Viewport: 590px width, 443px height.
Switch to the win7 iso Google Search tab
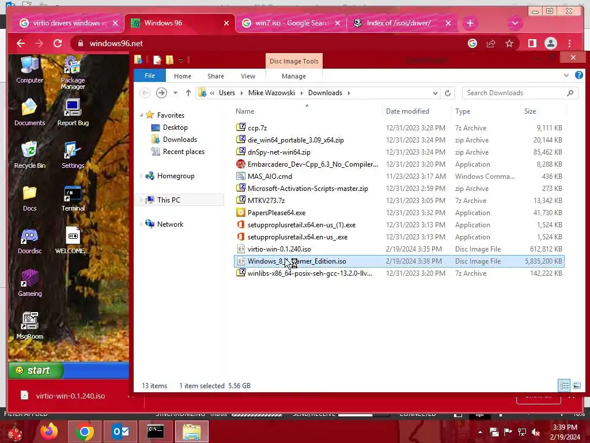292,23
